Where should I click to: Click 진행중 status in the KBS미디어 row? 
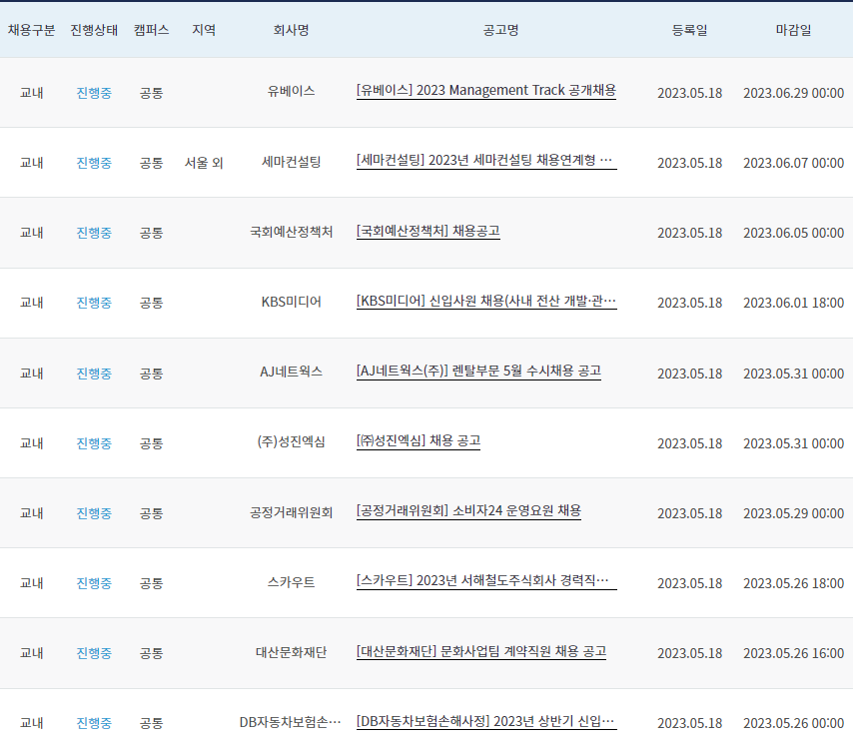94,303
